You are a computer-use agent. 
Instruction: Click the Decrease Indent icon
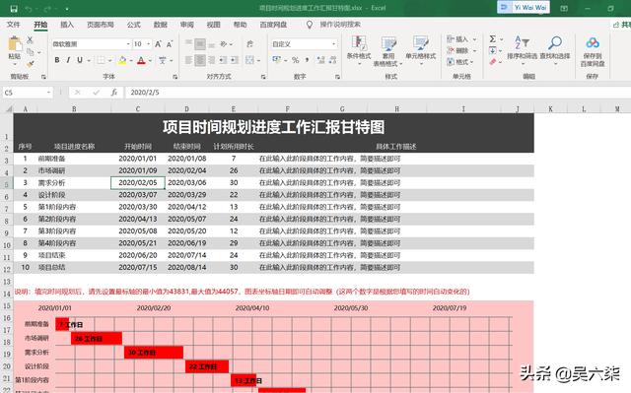pos(224,60)
